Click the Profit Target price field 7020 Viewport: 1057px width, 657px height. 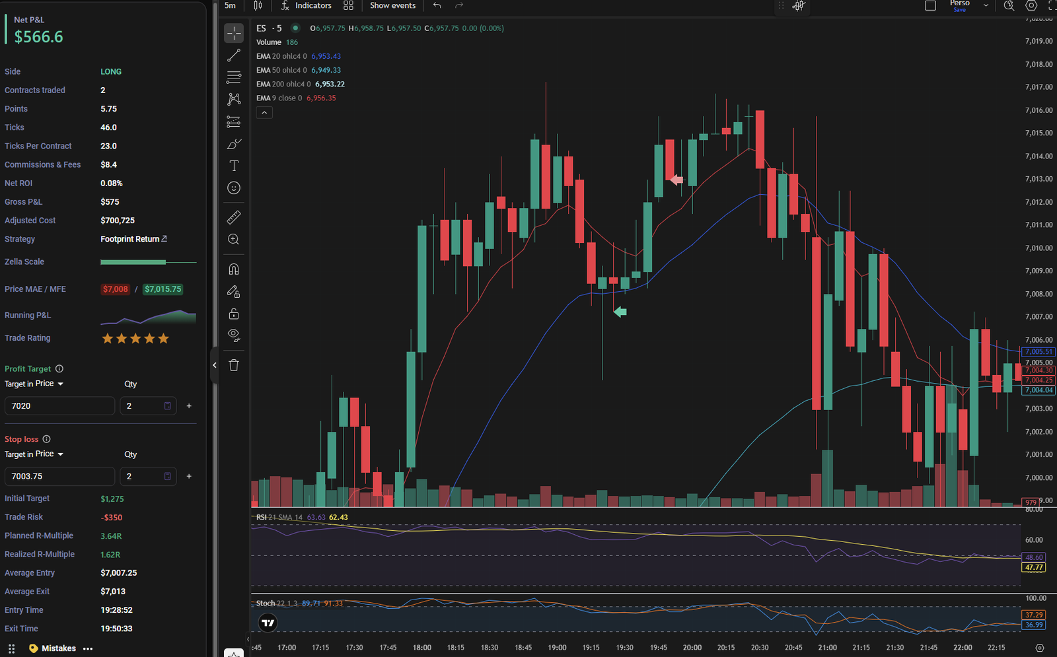(59, 406)
